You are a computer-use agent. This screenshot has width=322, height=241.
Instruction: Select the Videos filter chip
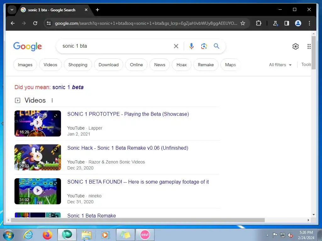(x=50, y=65)
